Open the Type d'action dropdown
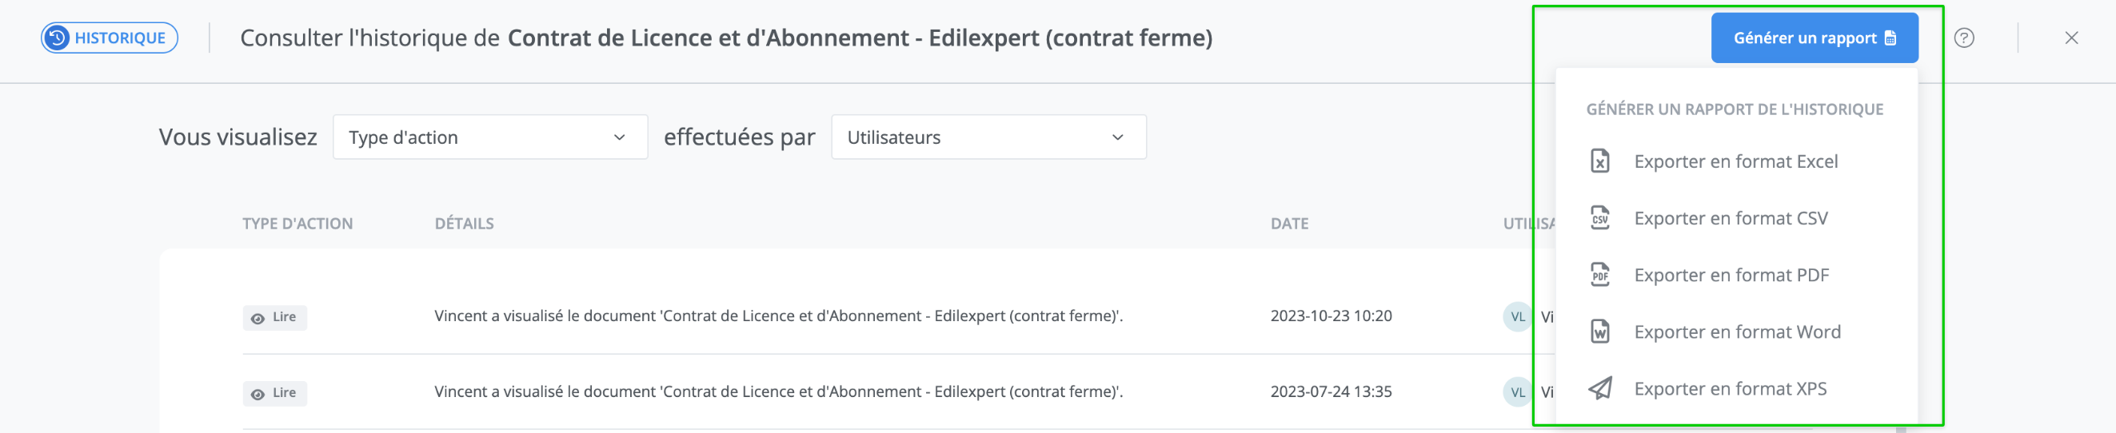The width and height of the screenshot is (2116, 433). 489,137
